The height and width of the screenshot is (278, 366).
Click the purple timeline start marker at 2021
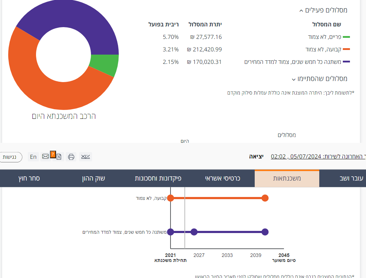(x=171, y=232)
